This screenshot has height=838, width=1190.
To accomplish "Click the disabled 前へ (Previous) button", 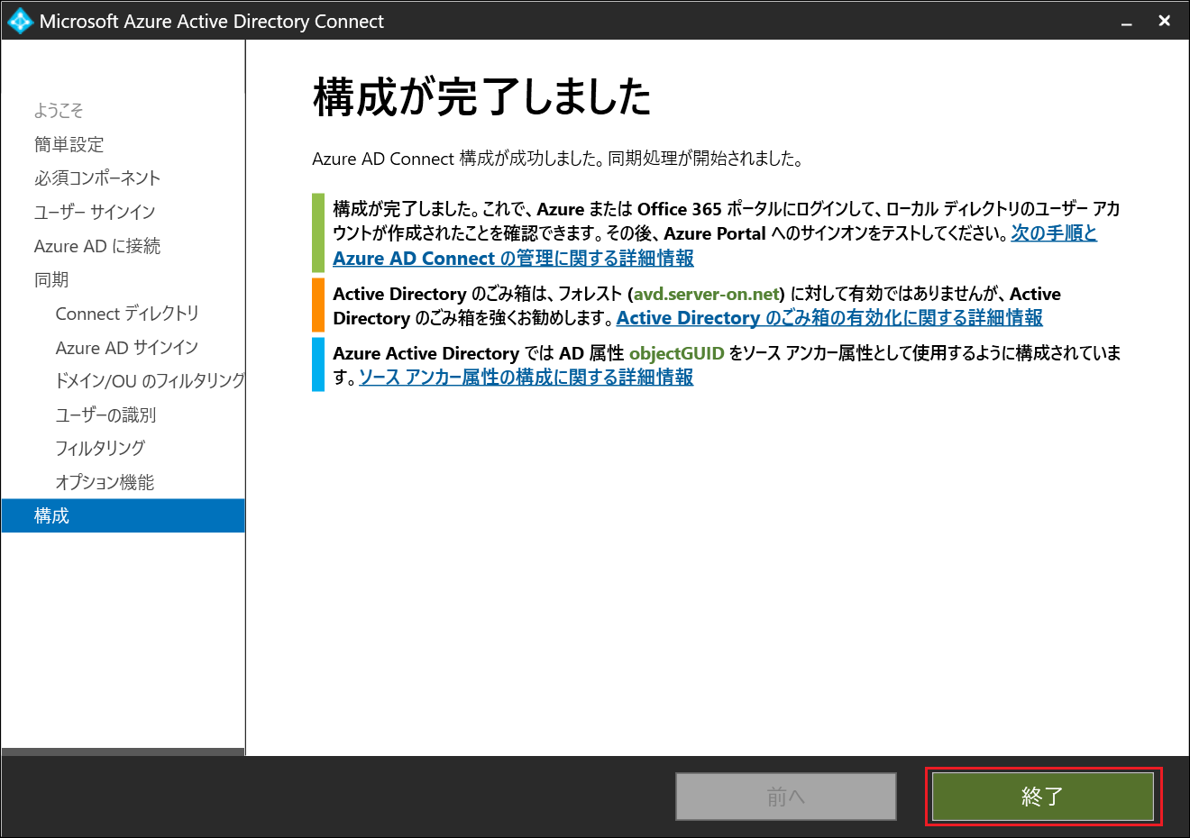I will [786, 797].
